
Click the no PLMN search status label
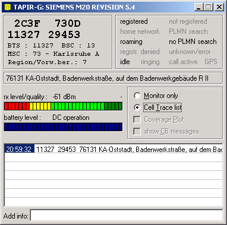tap(193, 42)
